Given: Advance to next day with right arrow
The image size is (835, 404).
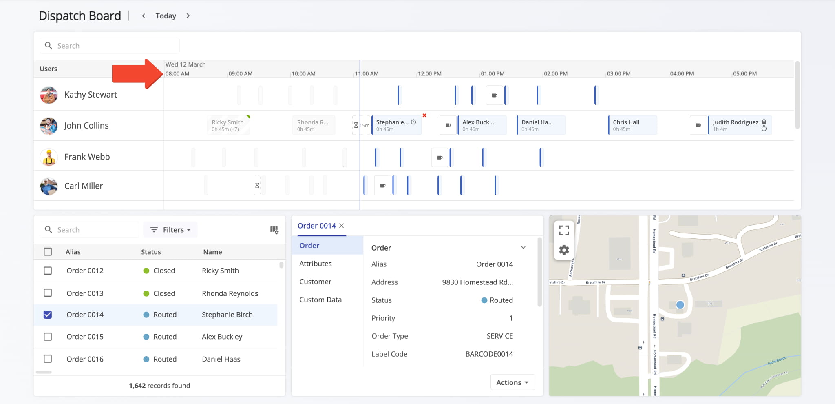Looking at the screenshot, I should pos(188,16).
